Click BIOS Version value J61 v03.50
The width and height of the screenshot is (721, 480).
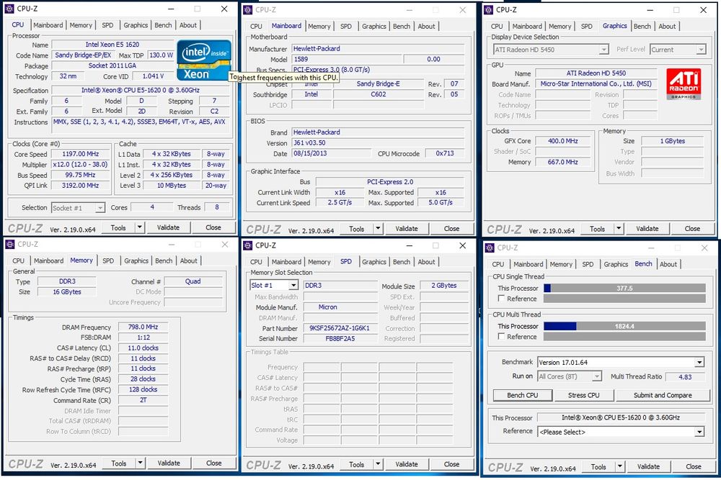378,142
